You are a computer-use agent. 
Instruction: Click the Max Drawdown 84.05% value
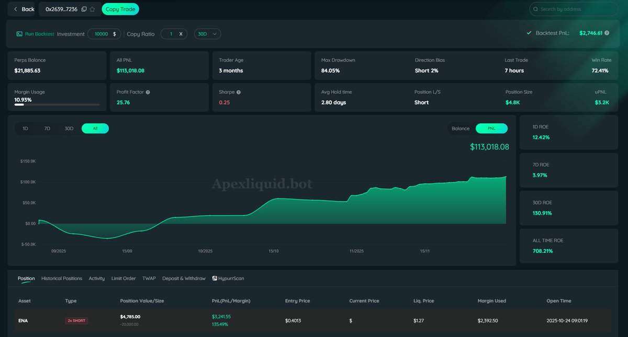point(330,71)
